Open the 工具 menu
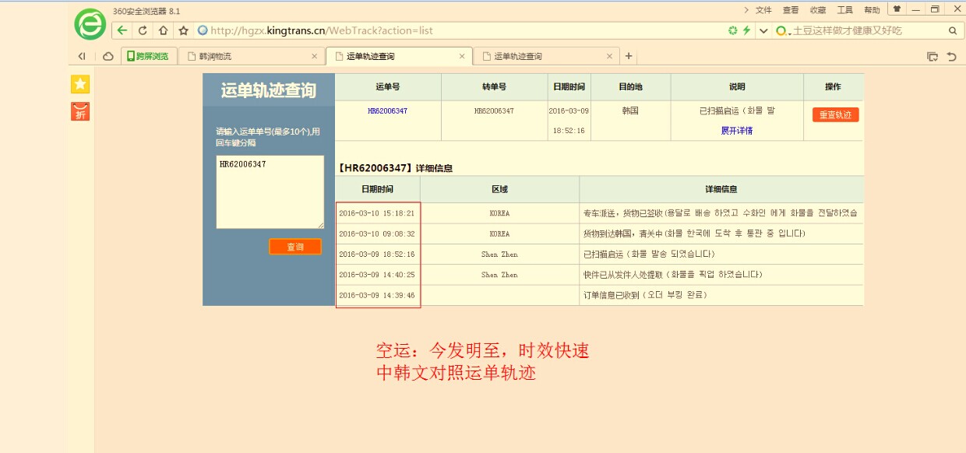Image resolution: width=966 pixels, height=453 pixels. pos(844,10)
